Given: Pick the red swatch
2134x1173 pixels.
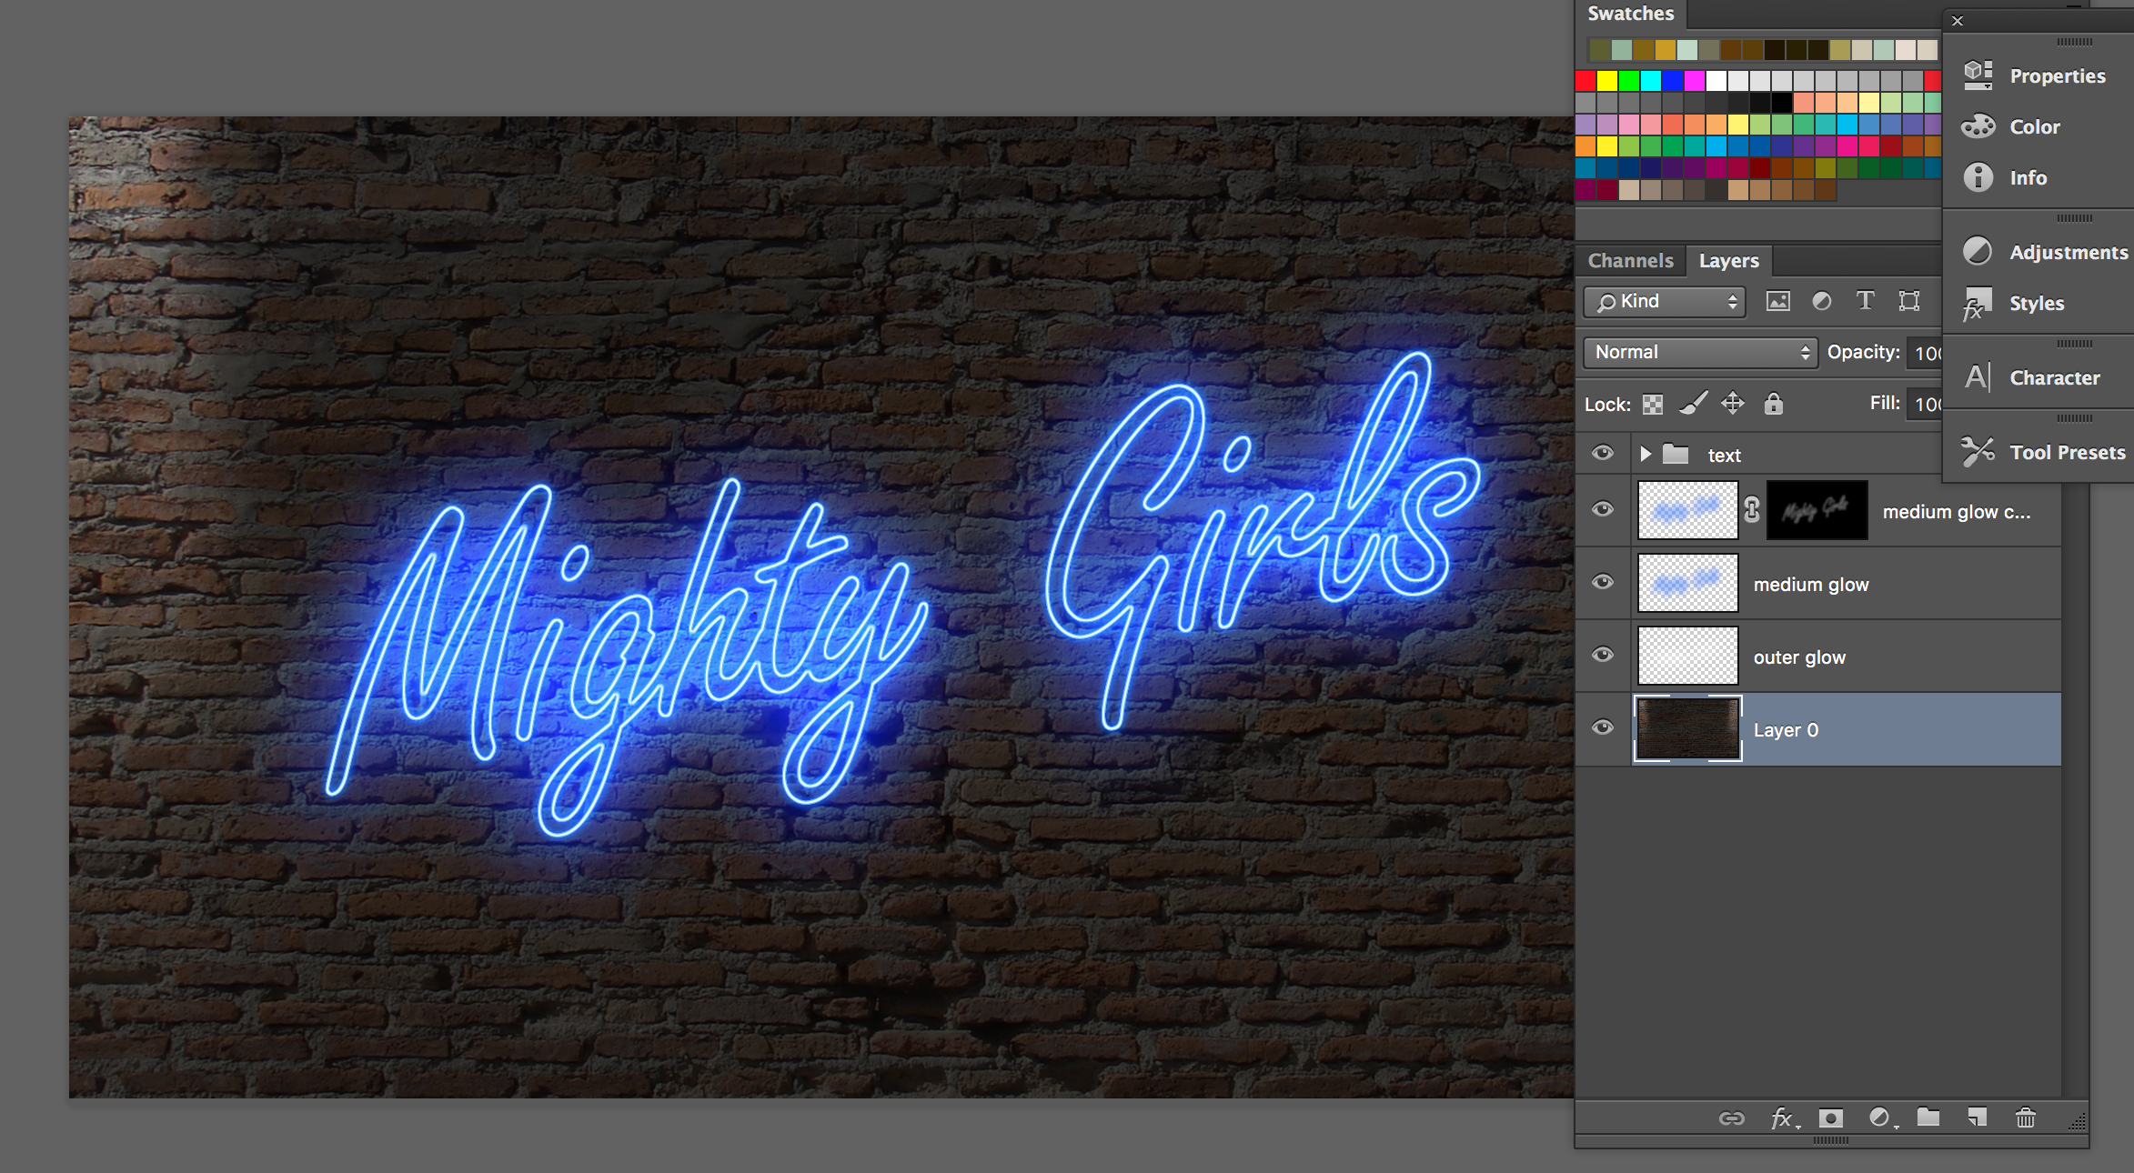Looking at the screenshot, I should pyautogui.click(x=1585, y=81).
